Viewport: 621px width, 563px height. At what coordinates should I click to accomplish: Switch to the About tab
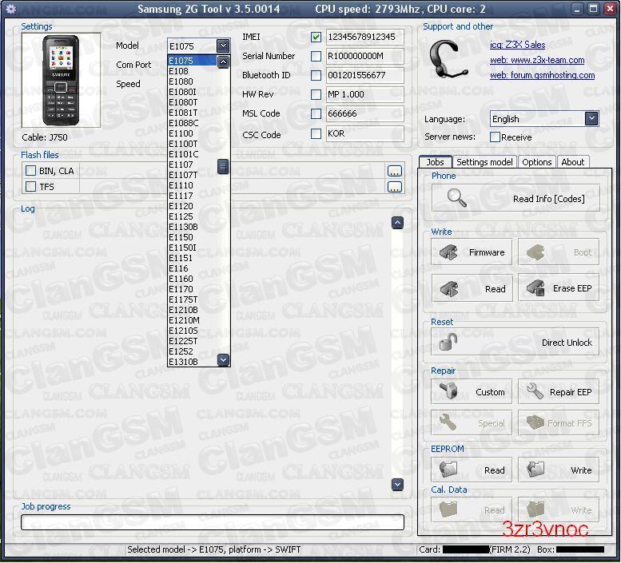[573, 162]
